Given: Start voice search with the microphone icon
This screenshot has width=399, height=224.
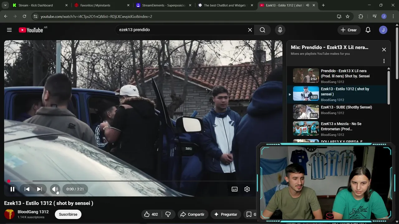Looking at the screenshot, I should [280, 30].
